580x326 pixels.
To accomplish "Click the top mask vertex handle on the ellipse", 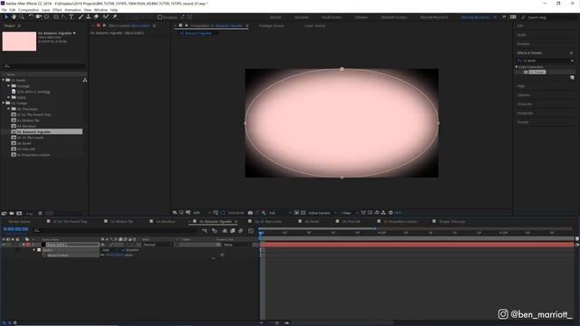I will tap(342, 69).
